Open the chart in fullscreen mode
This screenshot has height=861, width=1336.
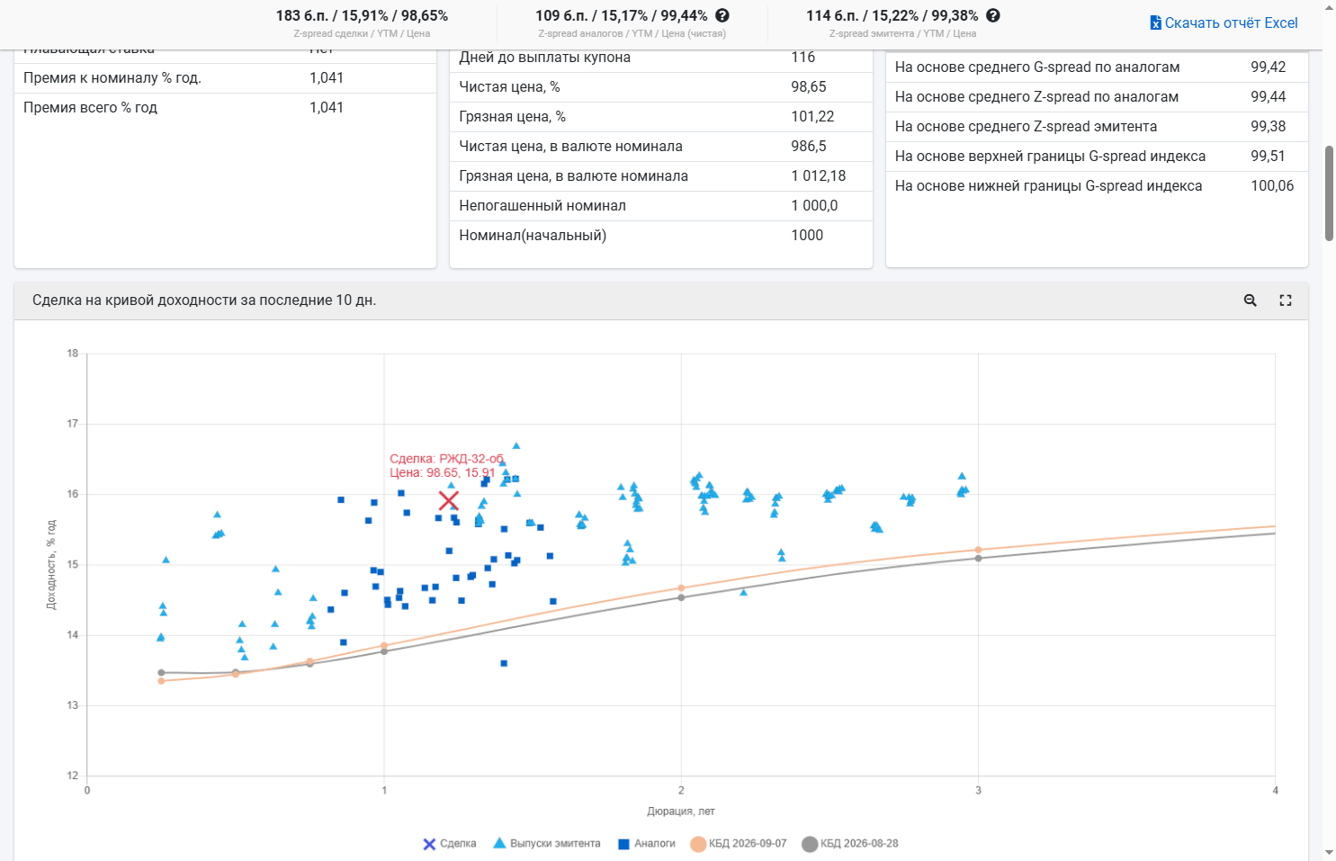(x=1286, y=300)
